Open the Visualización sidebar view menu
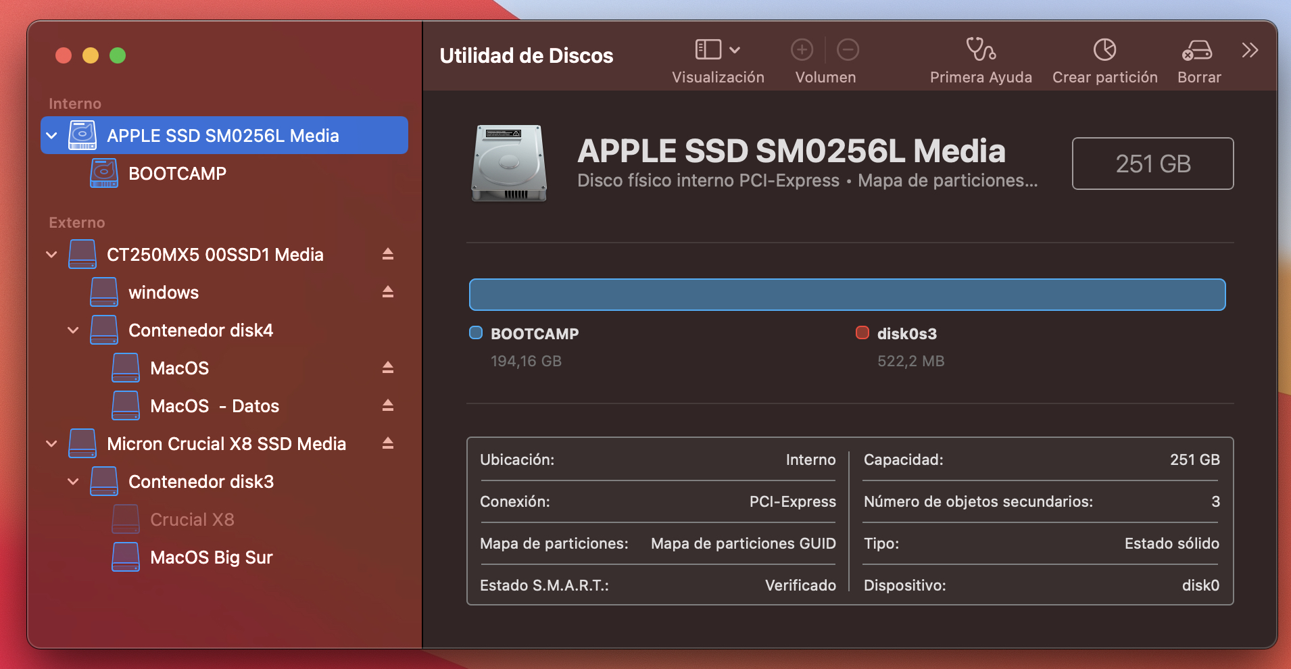Screen dimensions: 1291x669 click(x=717, y=49)
